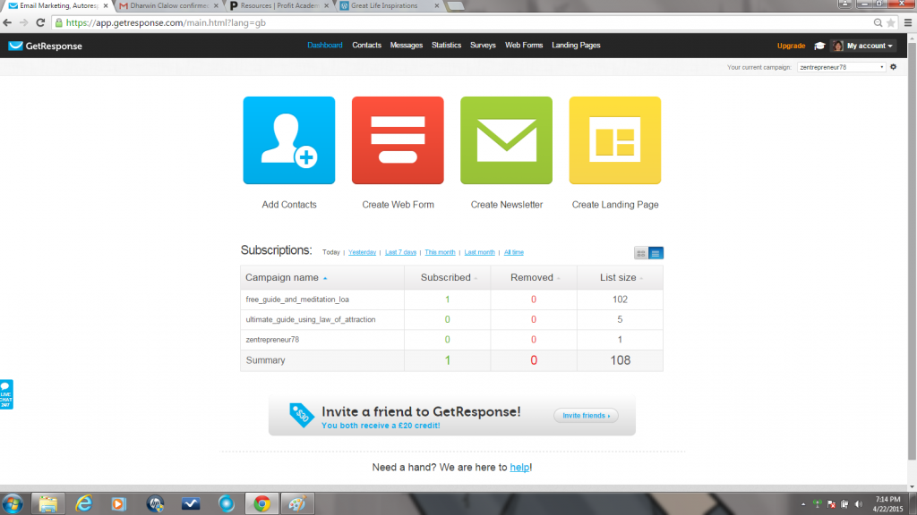Open the current campaign dropdown
This screenshot has height=515, width=917.
(841, 67)
